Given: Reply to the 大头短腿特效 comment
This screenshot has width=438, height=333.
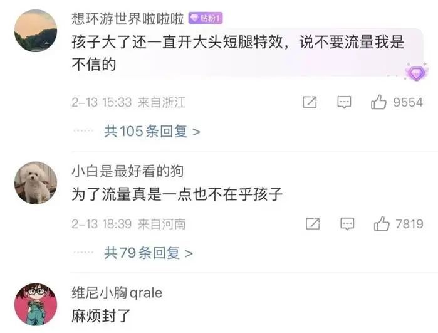Looking at the screenshot, I should click(x=344, y=102).
